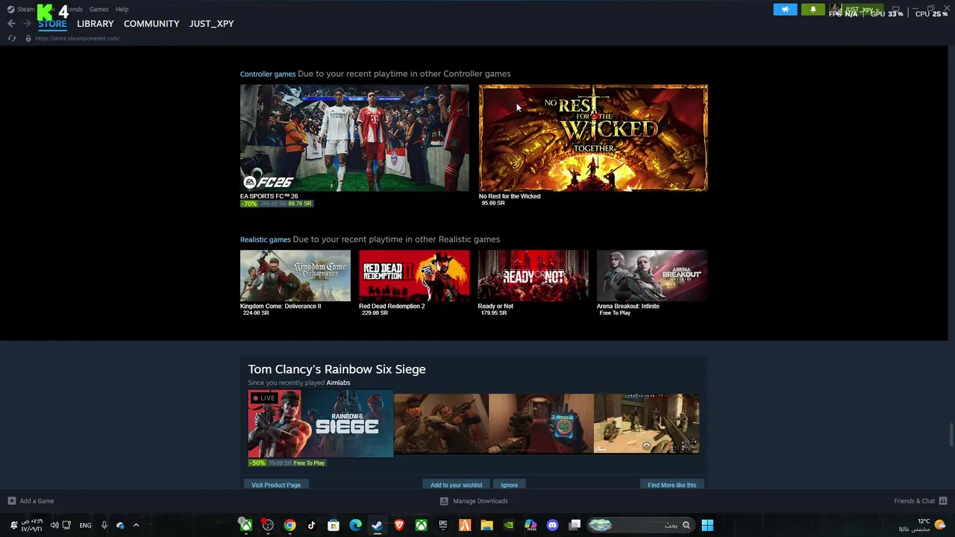Click the taskbar search box
955x537 pixels.
[x=641, y=525]
